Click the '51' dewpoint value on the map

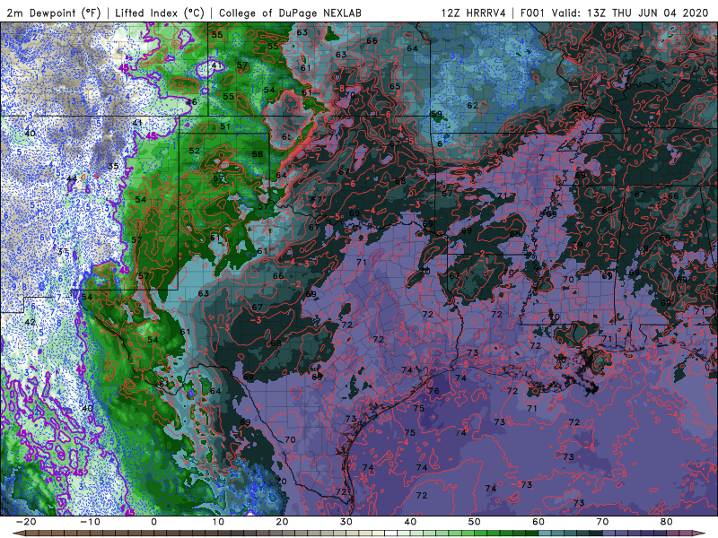[225, 126]
